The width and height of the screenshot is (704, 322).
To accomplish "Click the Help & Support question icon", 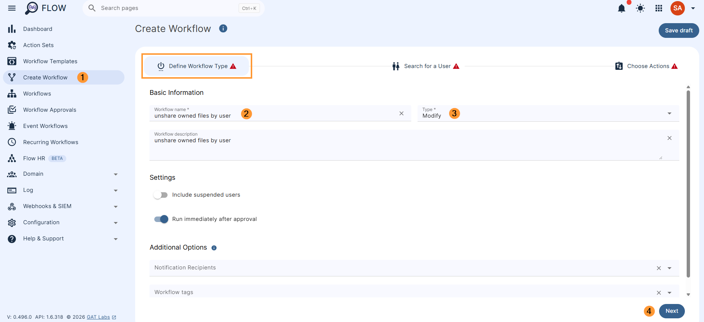I will pyautogui.click(x=12, y=239).
